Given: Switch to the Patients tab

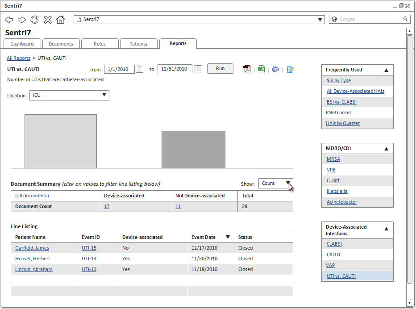Looking at the screenshot, I should pos(138,44).
